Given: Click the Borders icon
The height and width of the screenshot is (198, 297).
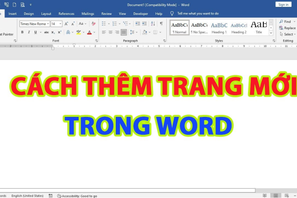Looking at the screenshot, I should coord(155,32).
